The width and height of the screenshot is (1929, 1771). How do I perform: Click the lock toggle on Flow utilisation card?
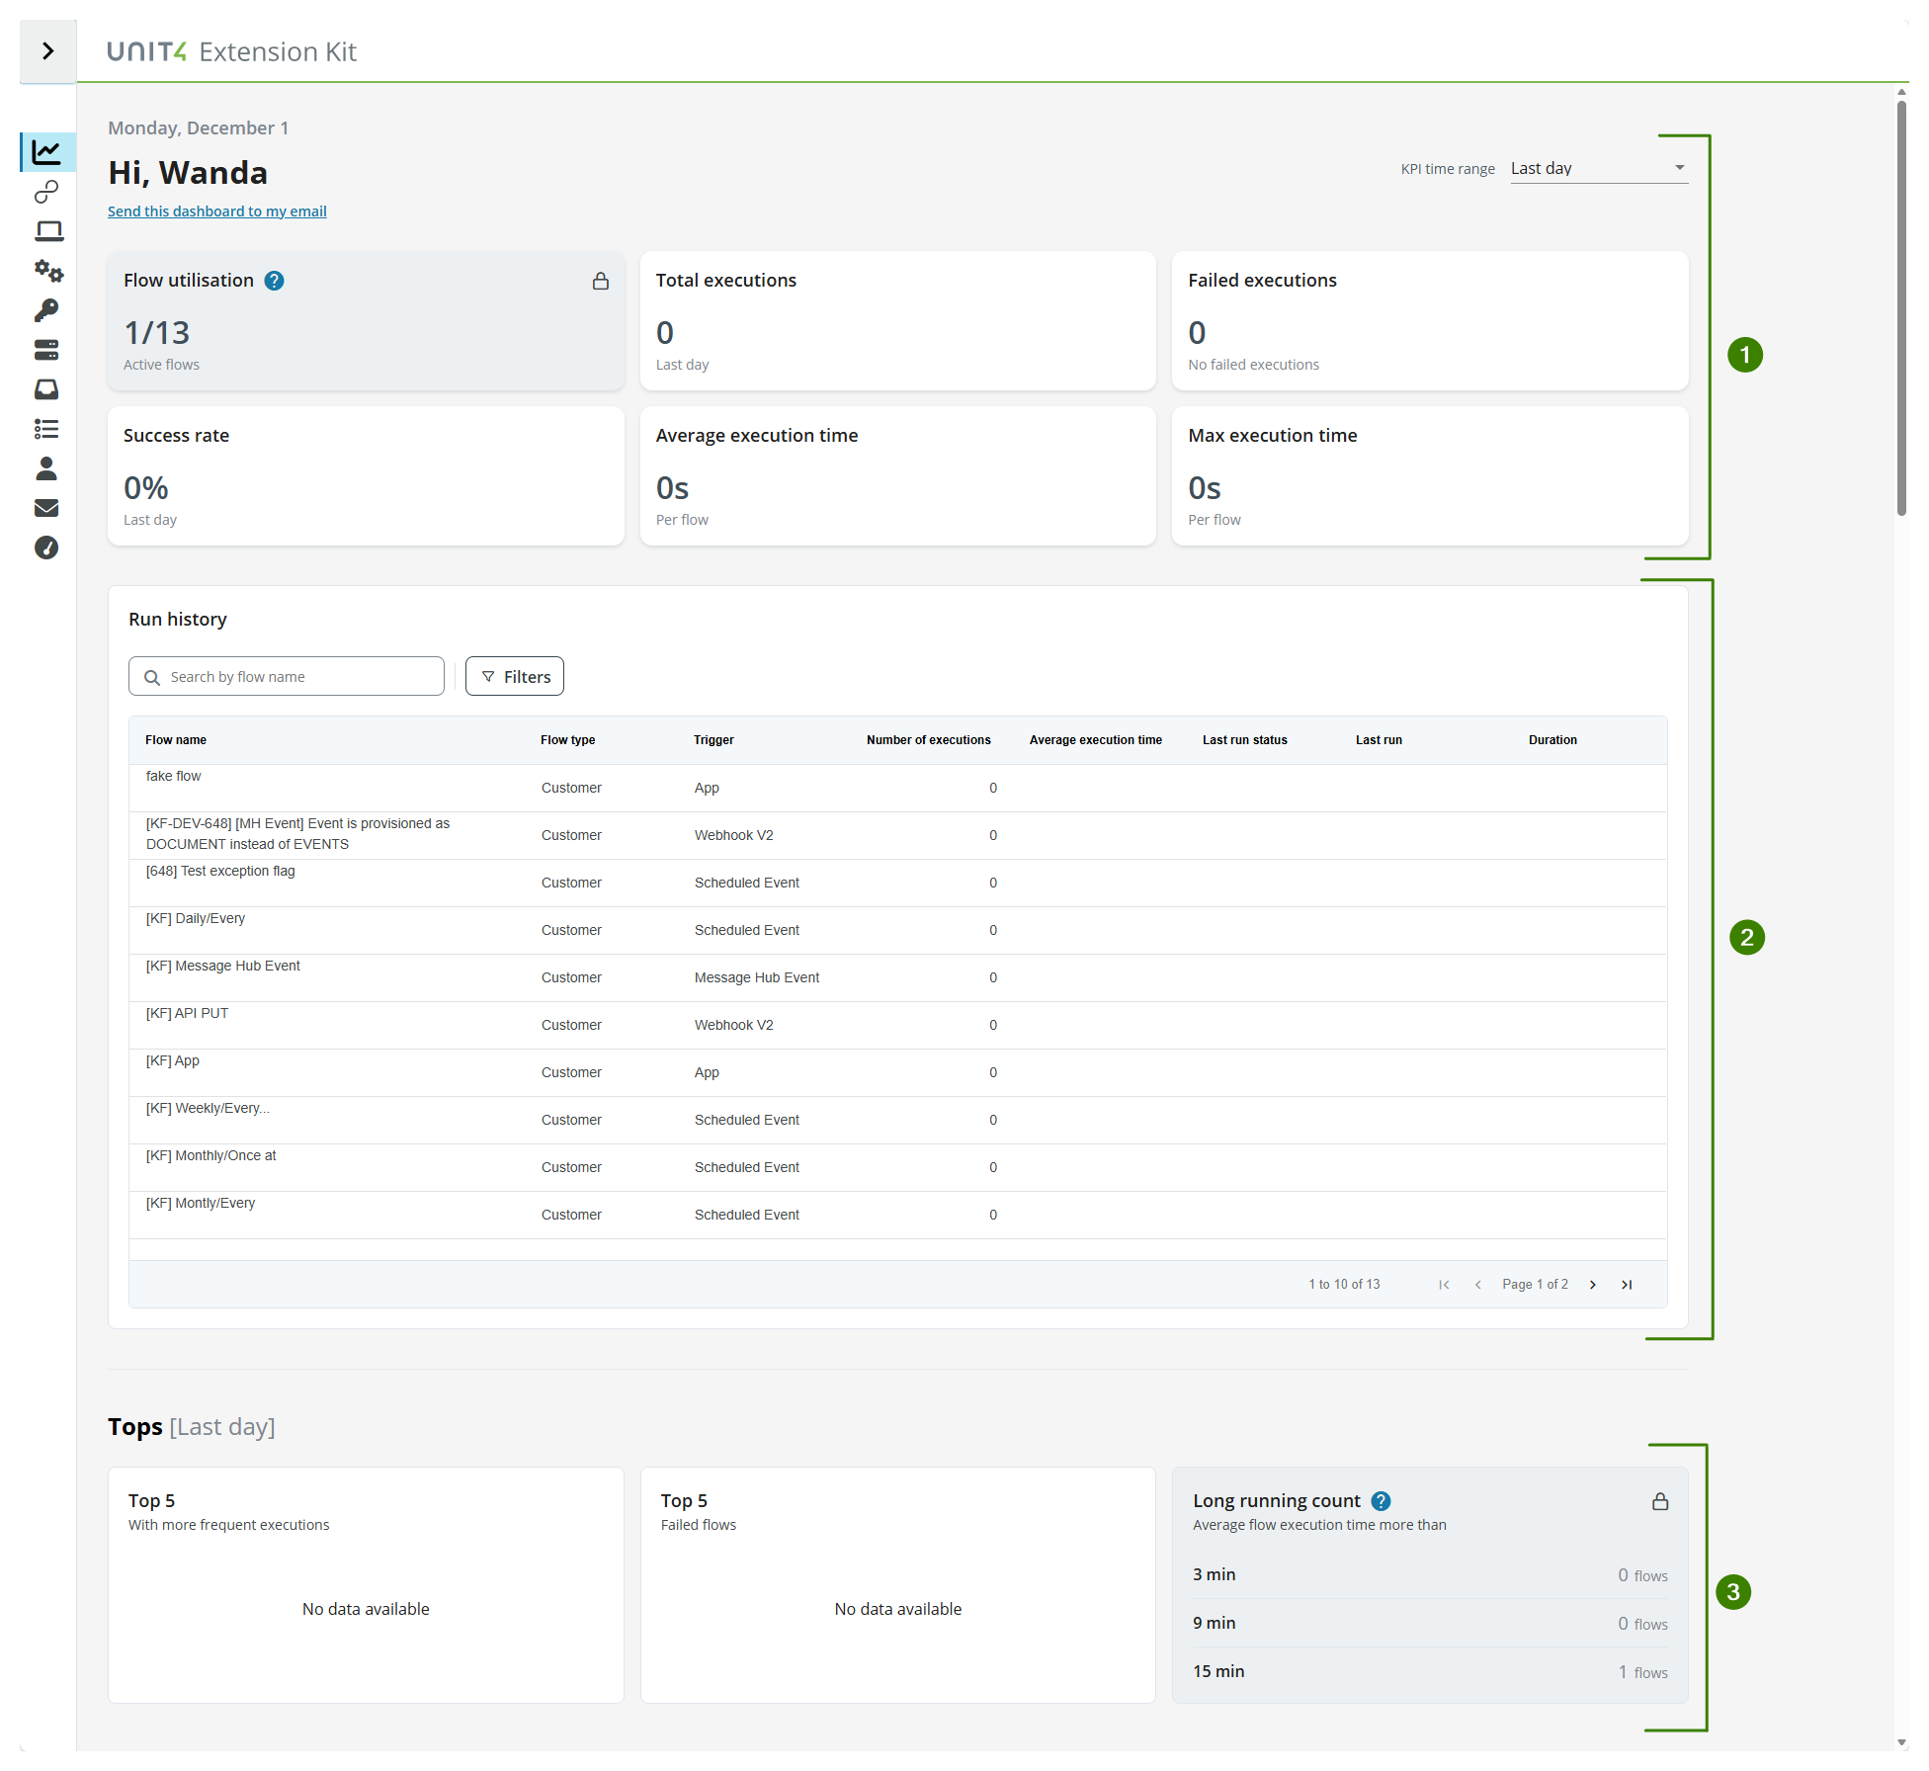pyautogui.click(x=601, y=281)
